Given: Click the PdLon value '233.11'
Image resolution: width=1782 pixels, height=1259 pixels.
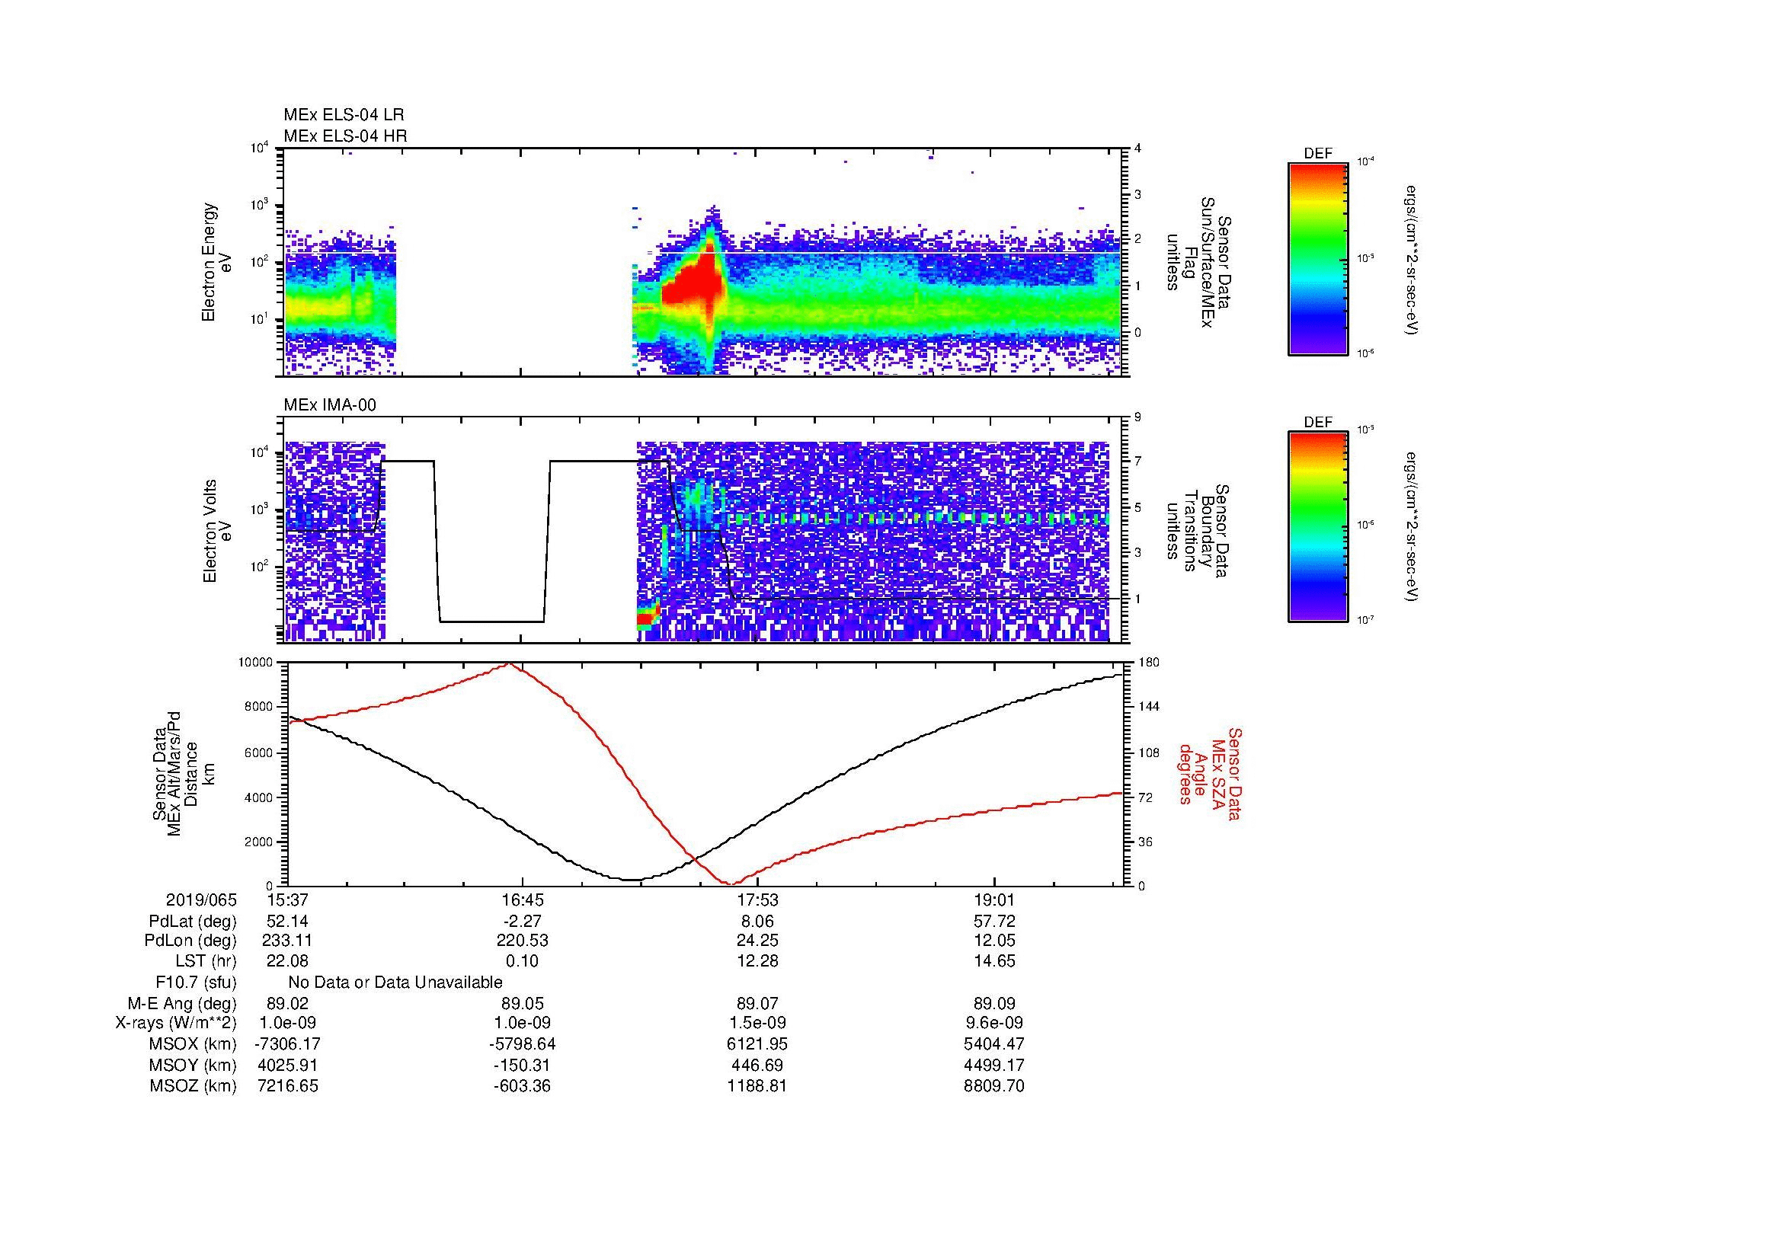Looking at the screenshot, I should (288, 941).
